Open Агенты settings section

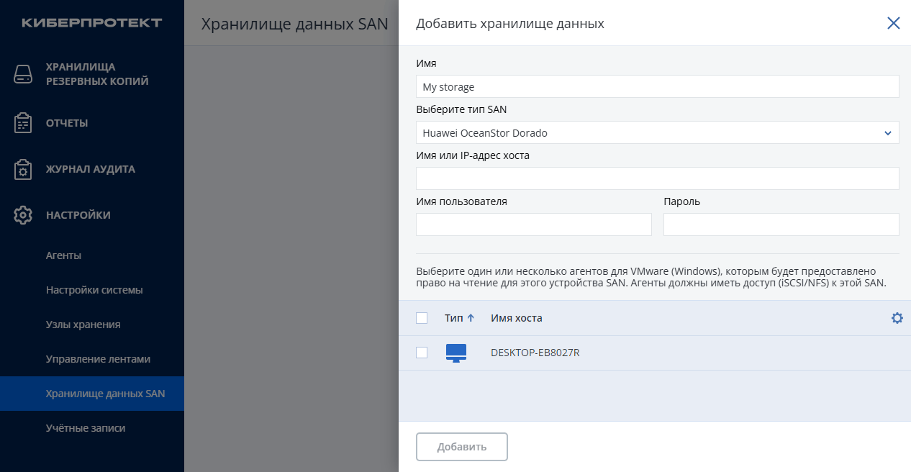(63, 255)
